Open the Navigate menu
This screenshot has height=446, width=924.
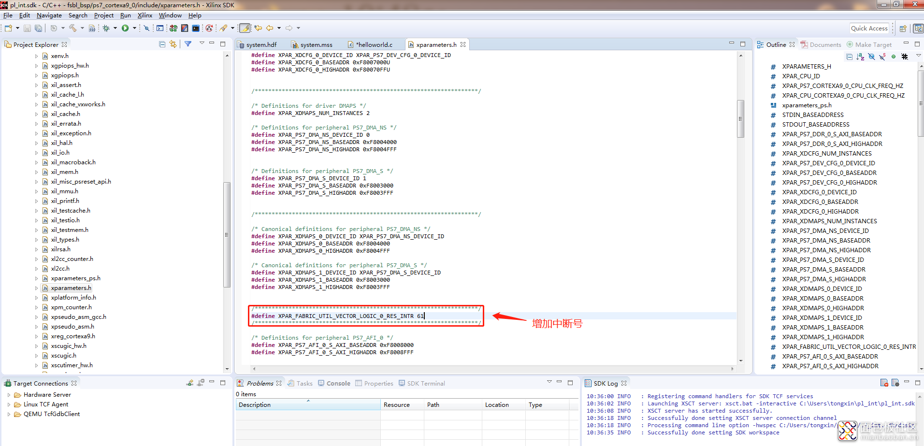tap(49, 15)
